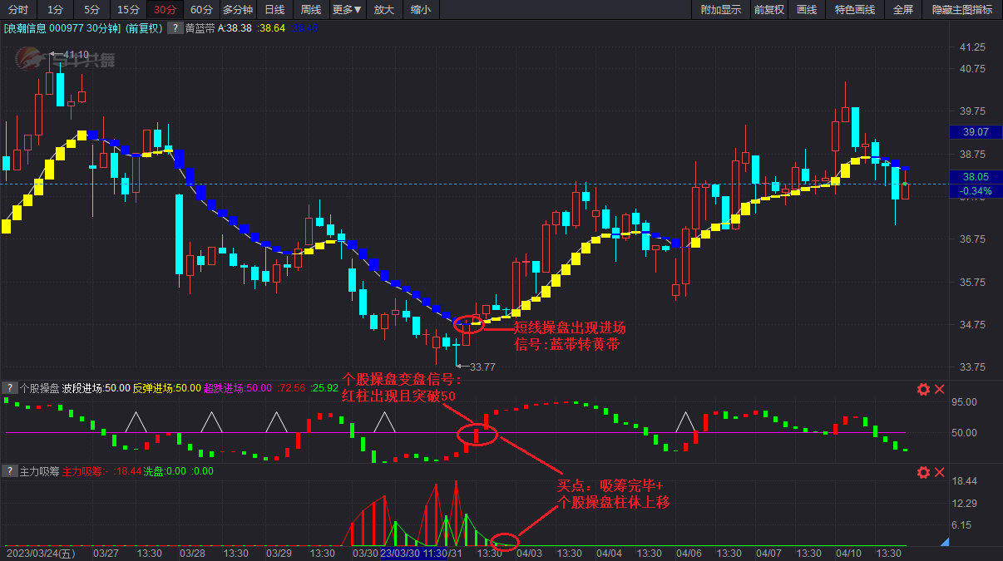Click the 39.07 price flag on axis
Image resolution: width=1003 pixels, height=561 pixels.
tap(976, 132)
